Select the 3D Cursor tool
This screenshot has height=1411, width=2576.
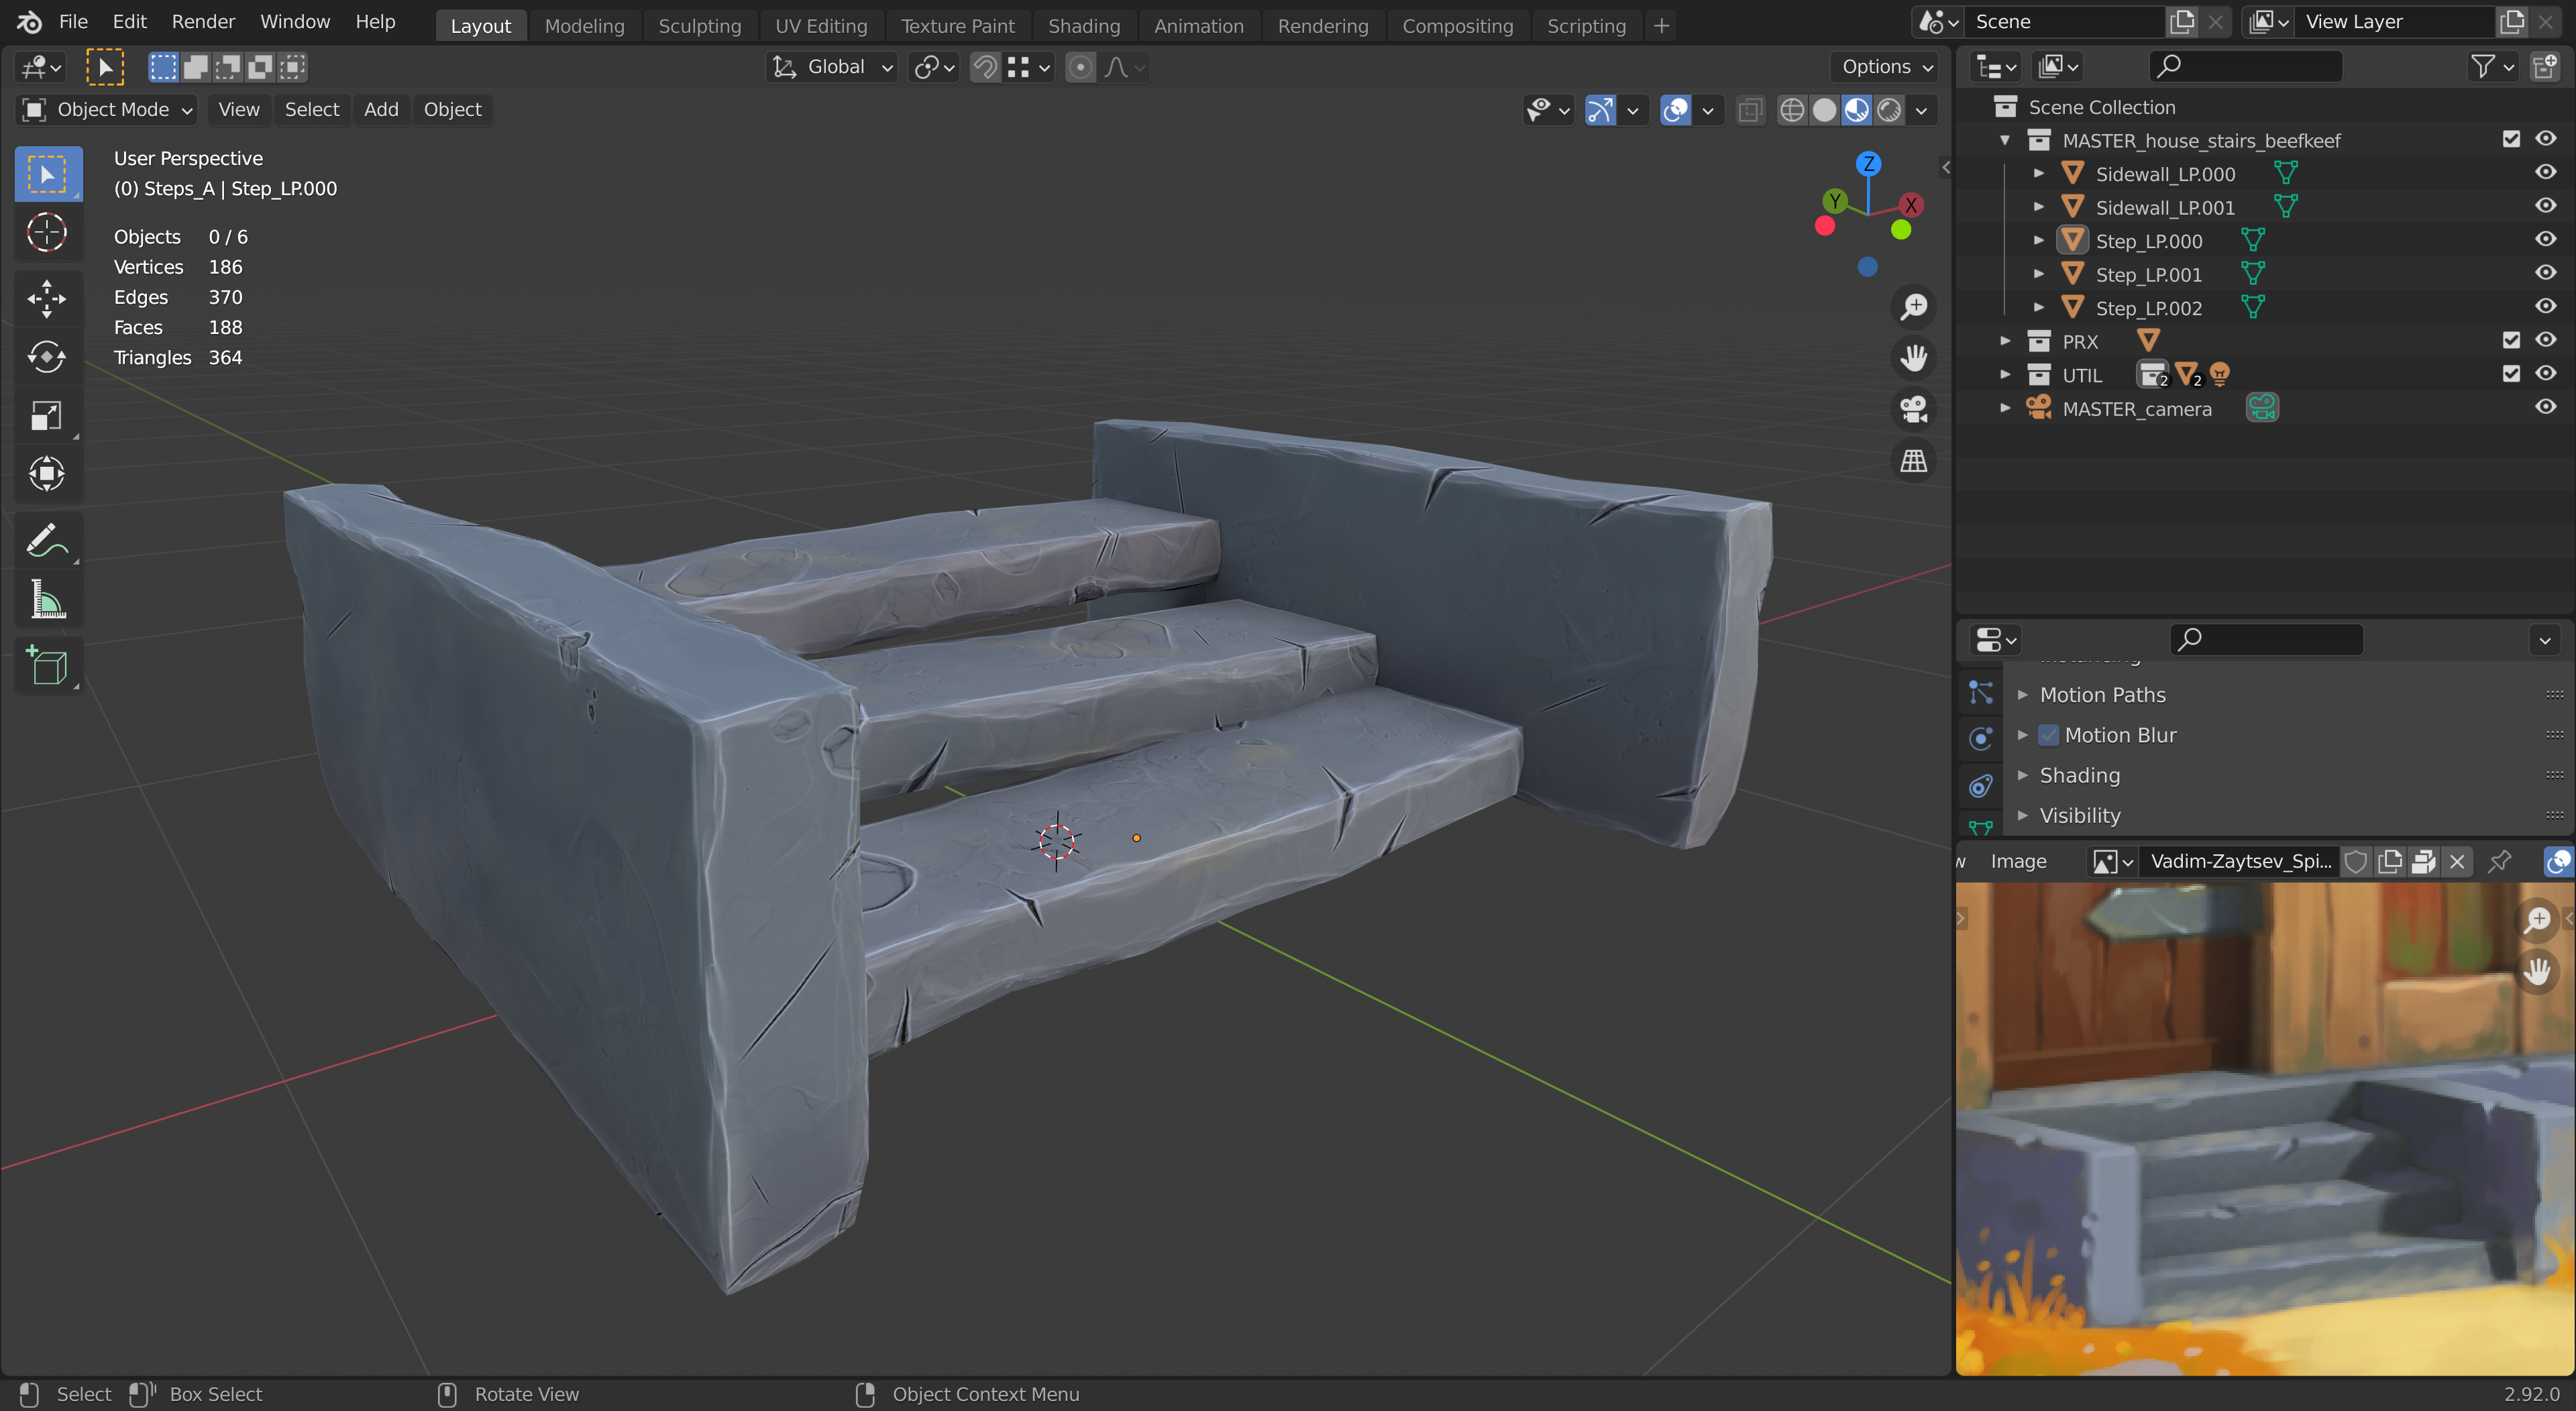(46, 233)
